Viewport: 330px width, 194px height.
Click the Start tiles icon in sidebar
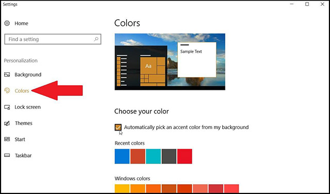7,139
